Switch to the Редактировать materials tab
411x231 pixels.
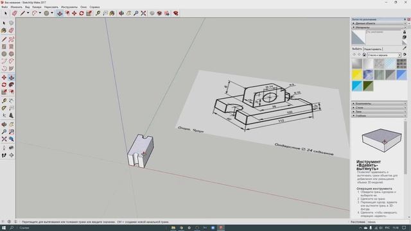pos(372,49)
